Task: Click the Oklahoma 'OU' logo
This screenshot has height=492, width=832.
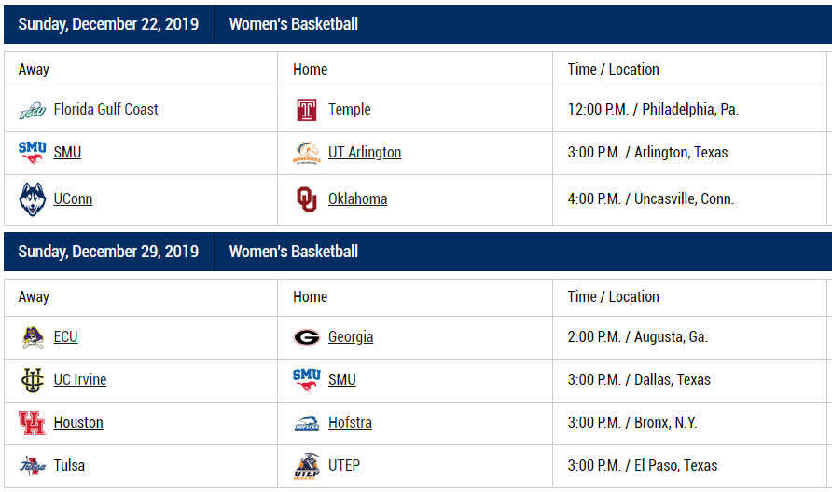Action: point(307,199)
